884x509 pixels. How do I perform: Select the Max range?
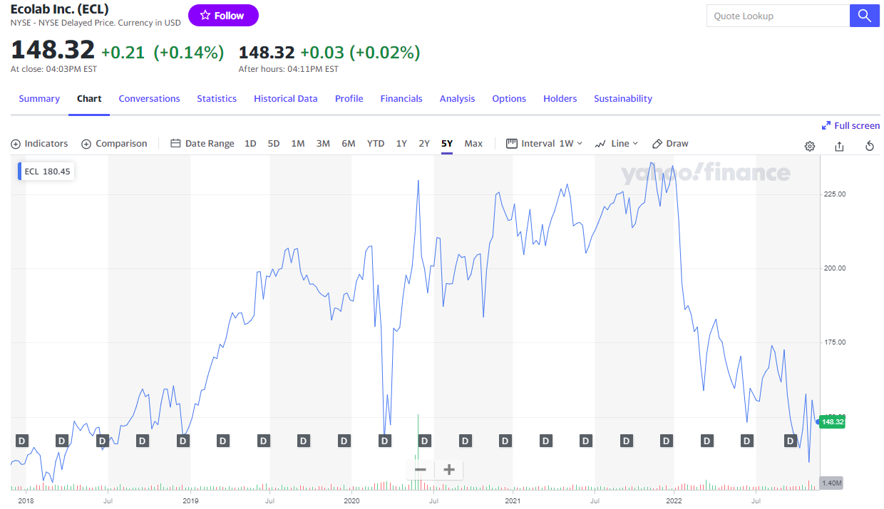[473, 144]
